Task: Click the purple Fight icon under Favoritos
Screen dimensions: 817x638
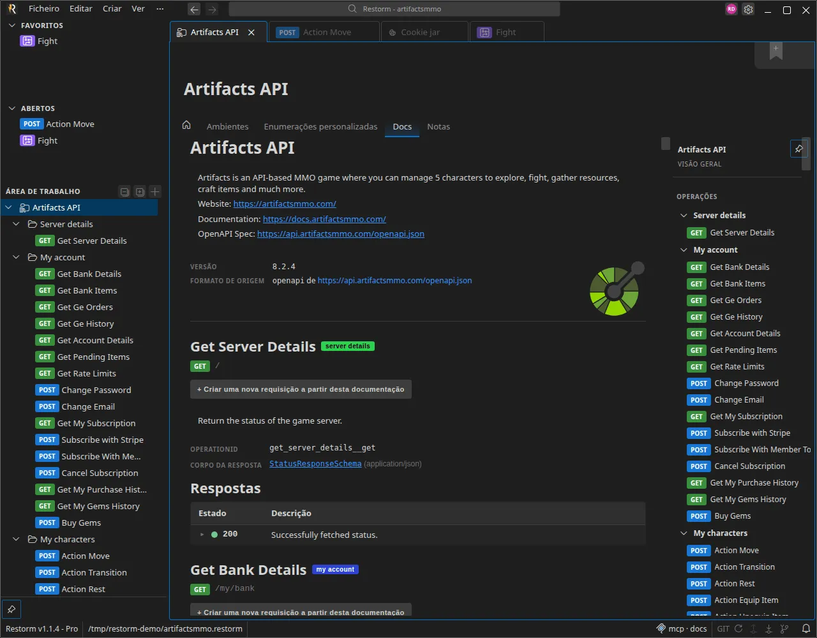Action: click(27, 41)
